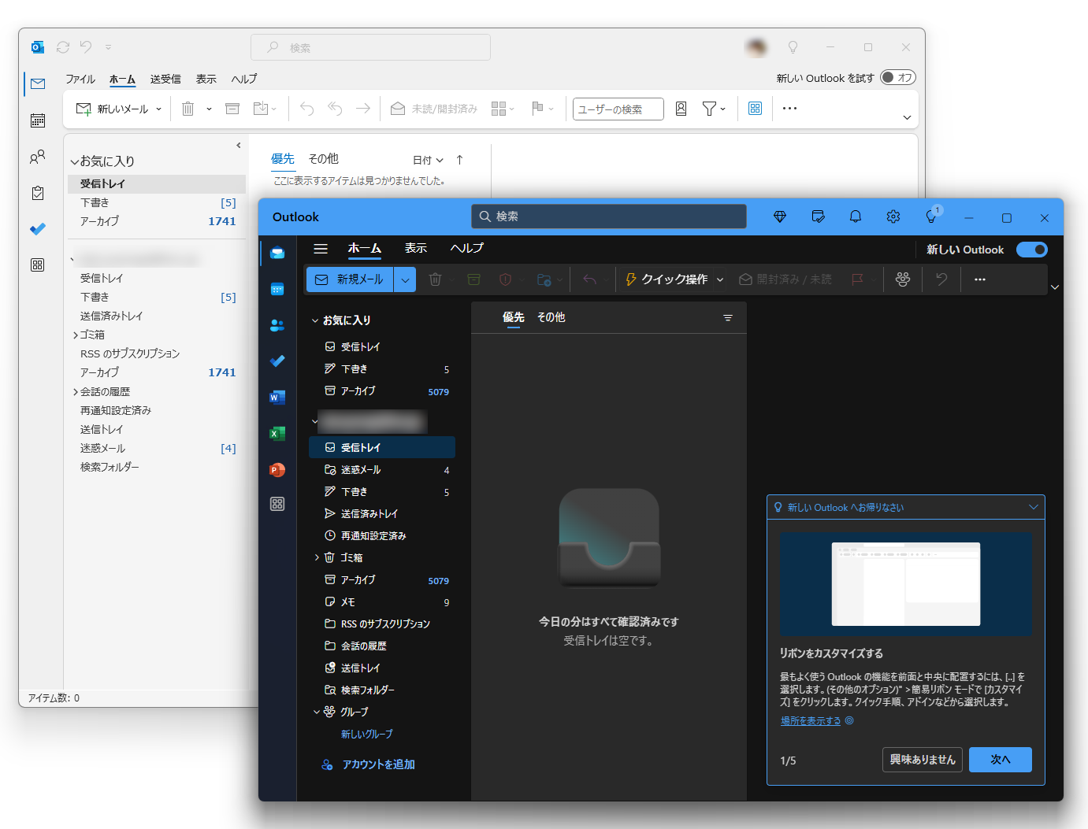Launch Word from the app sidebar
Viewport: 1088px width, 829px height.
277,397
